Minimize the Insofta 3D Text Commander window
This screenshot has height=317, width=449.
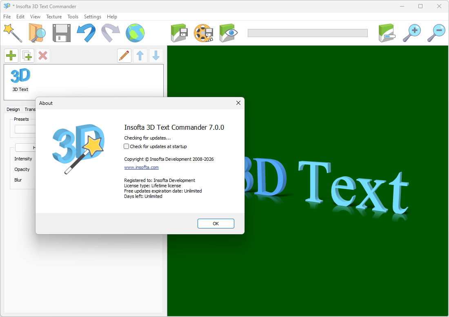tap(402, 6)
